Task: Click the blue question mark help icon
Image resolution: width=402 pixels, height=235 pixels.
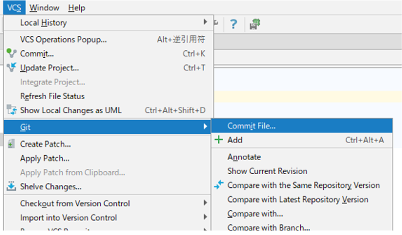Action: pyautogui.click(x=233, y=24)
